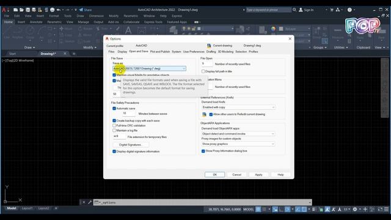Viewport: 391px width, 220px height.
Task: Click the gear workspace icon in status bar
Action: [x=355, y=209]
